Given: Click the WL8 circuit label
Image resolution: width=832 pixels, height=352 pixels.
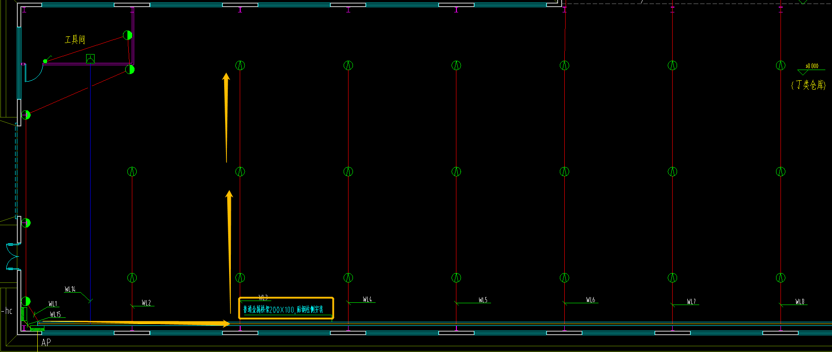Looking at the screenshot, I should coord(800,301).
